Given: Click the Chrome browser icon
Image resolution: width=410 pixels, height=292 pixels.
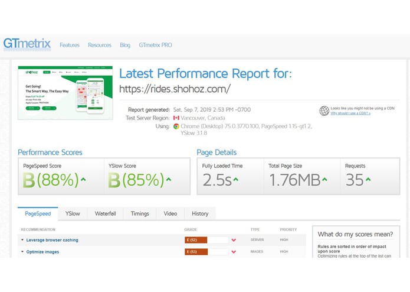Looking at the screenshot, I should click(176, 126).
